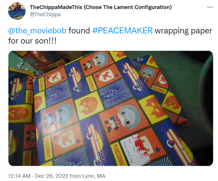The width and height of the screenshot is (218, 181).
Task: Click the 12:14 AM timestamp
Action: coord(19,176)
